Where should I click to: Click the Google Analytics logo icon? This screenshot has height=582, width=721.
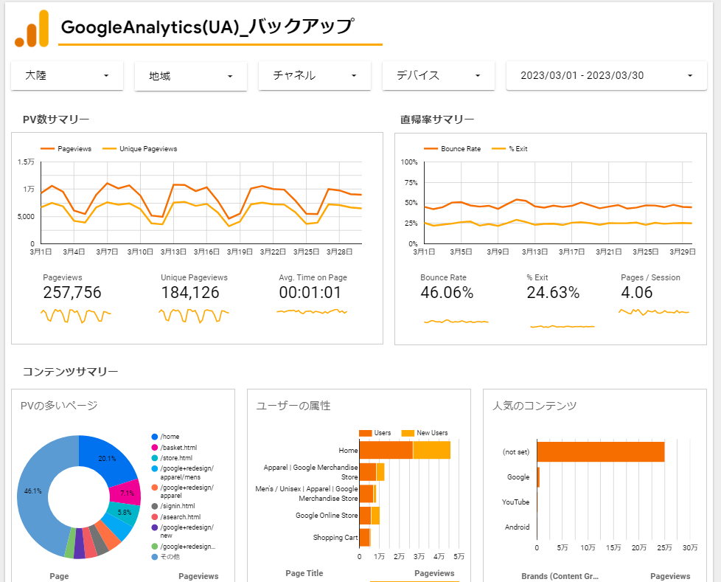point(32,29)
